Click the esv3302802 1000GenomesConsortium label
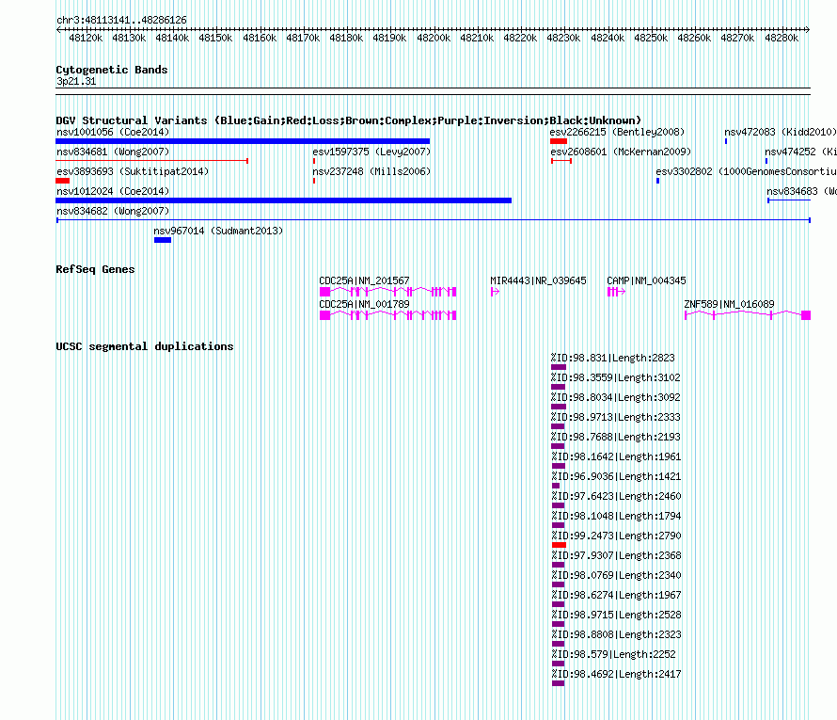The image size is (837, 720). coord(747,171)
